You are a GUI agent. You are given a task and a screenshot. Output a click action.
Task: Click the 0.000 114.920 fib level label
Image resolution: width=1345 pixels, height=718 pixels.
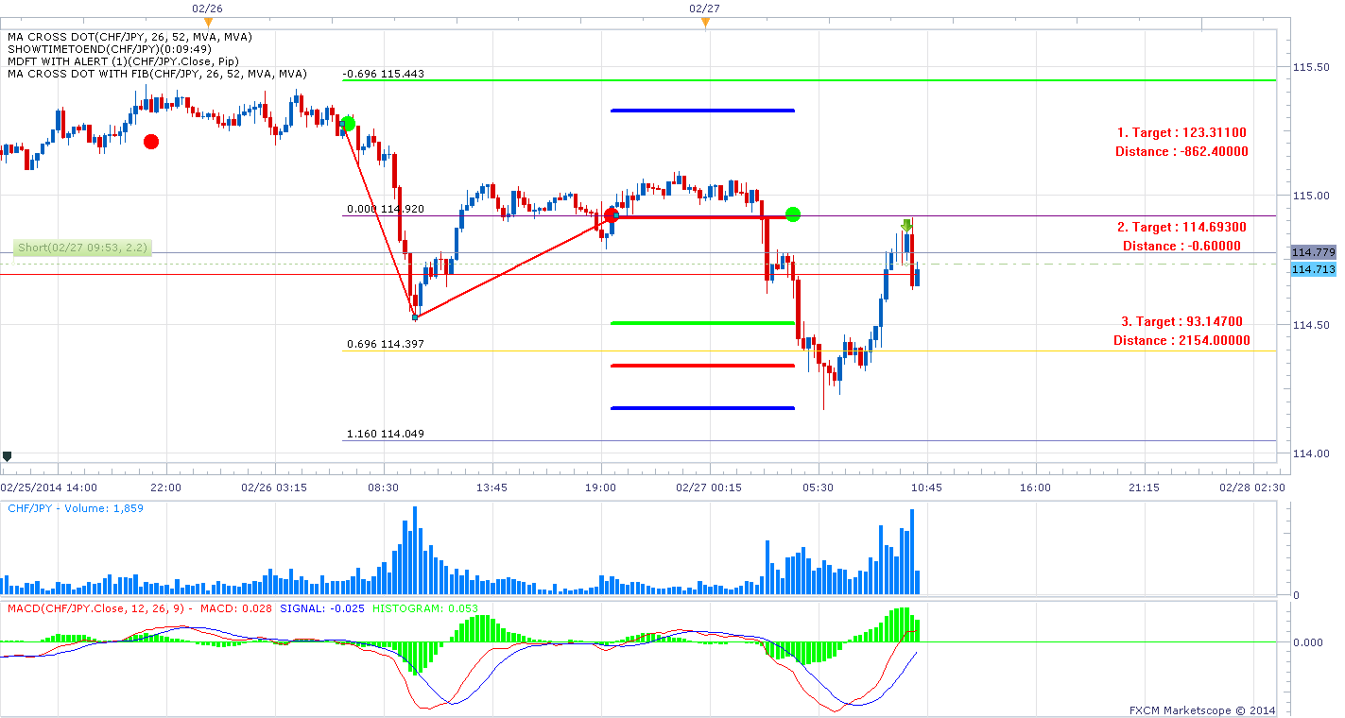[x=386, y=209]
